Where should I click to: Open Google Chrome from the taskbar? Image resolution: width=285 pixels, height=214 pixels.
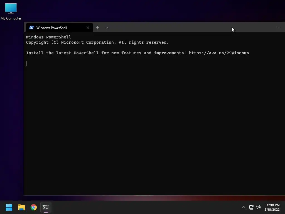pos(34,207)
